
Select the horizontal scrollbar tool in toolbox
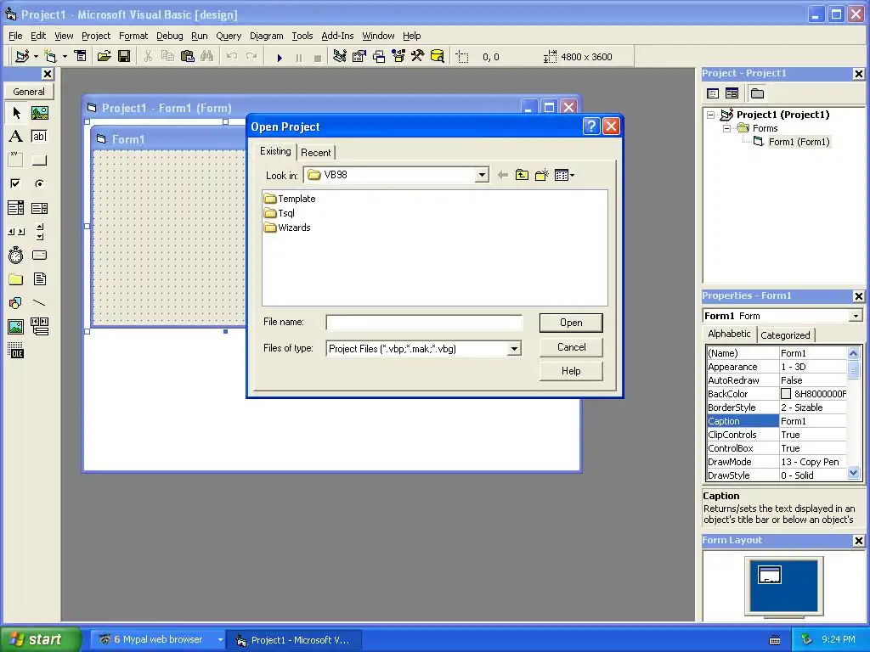[15, 232]
